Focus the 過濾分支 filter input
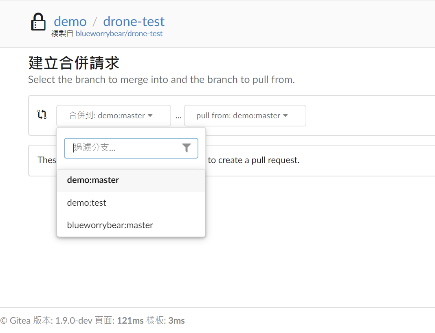Screen dimensions: 435x333 coord(131,148)
